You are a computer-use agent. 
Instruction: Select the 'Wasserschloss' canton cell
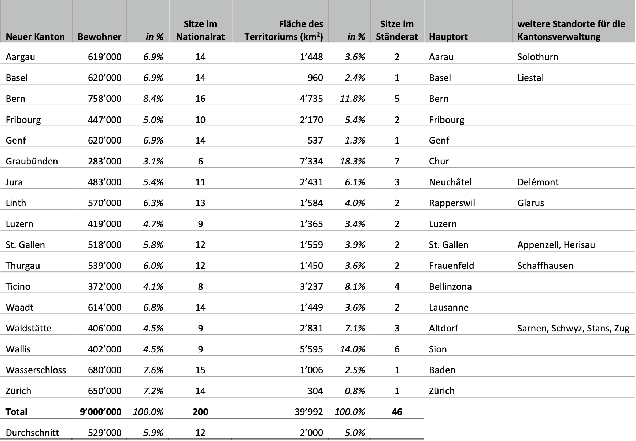[x=36, y=370]
